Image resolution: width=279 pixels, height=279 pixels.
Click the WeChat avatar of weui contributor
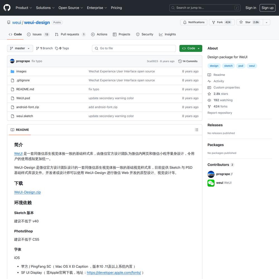click(211, 183)
